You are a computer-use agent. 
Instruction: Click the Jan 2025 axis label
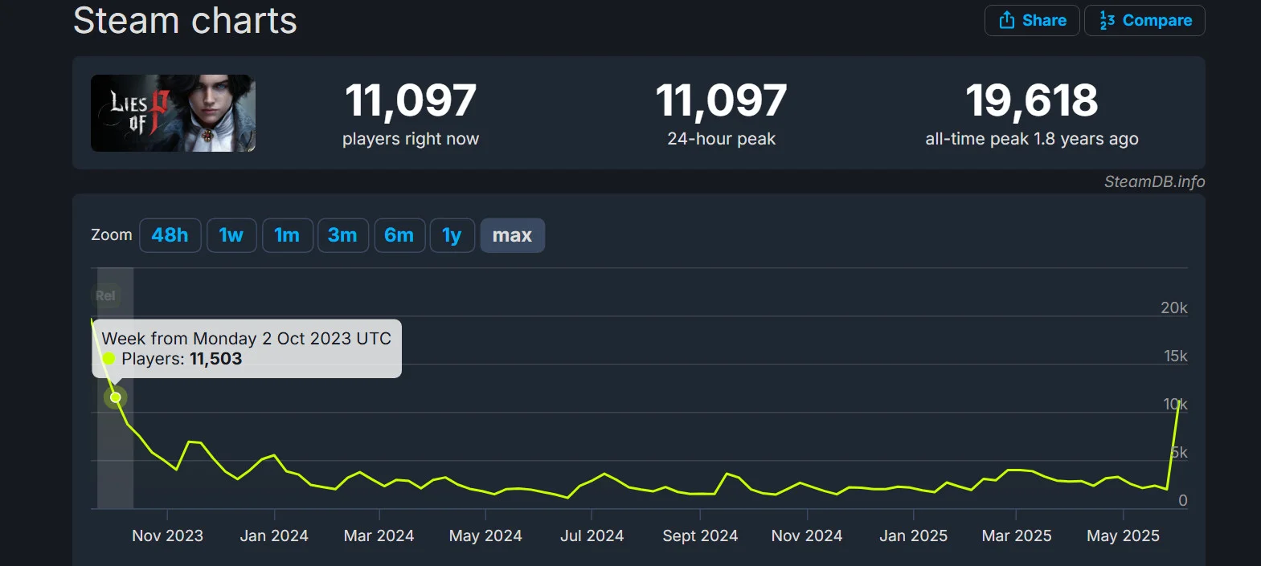[914, 535]
